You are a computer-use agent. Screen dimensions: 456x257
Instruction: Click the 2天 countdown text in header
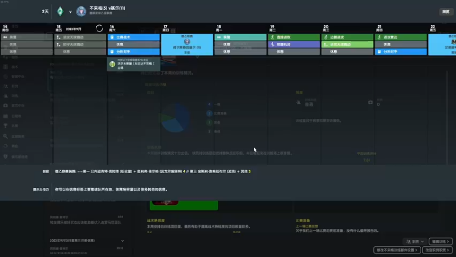click(x=46, y=11)
